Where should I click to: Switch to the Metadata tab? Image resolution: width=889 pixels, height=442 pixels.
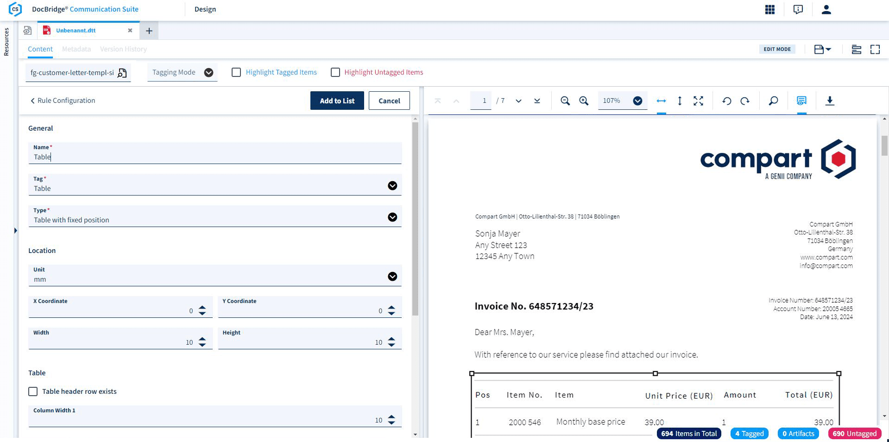76,49
